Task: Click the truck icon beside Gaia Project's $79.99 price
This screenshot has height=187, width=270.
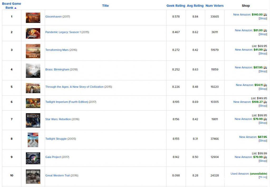Action: point(265,157)
